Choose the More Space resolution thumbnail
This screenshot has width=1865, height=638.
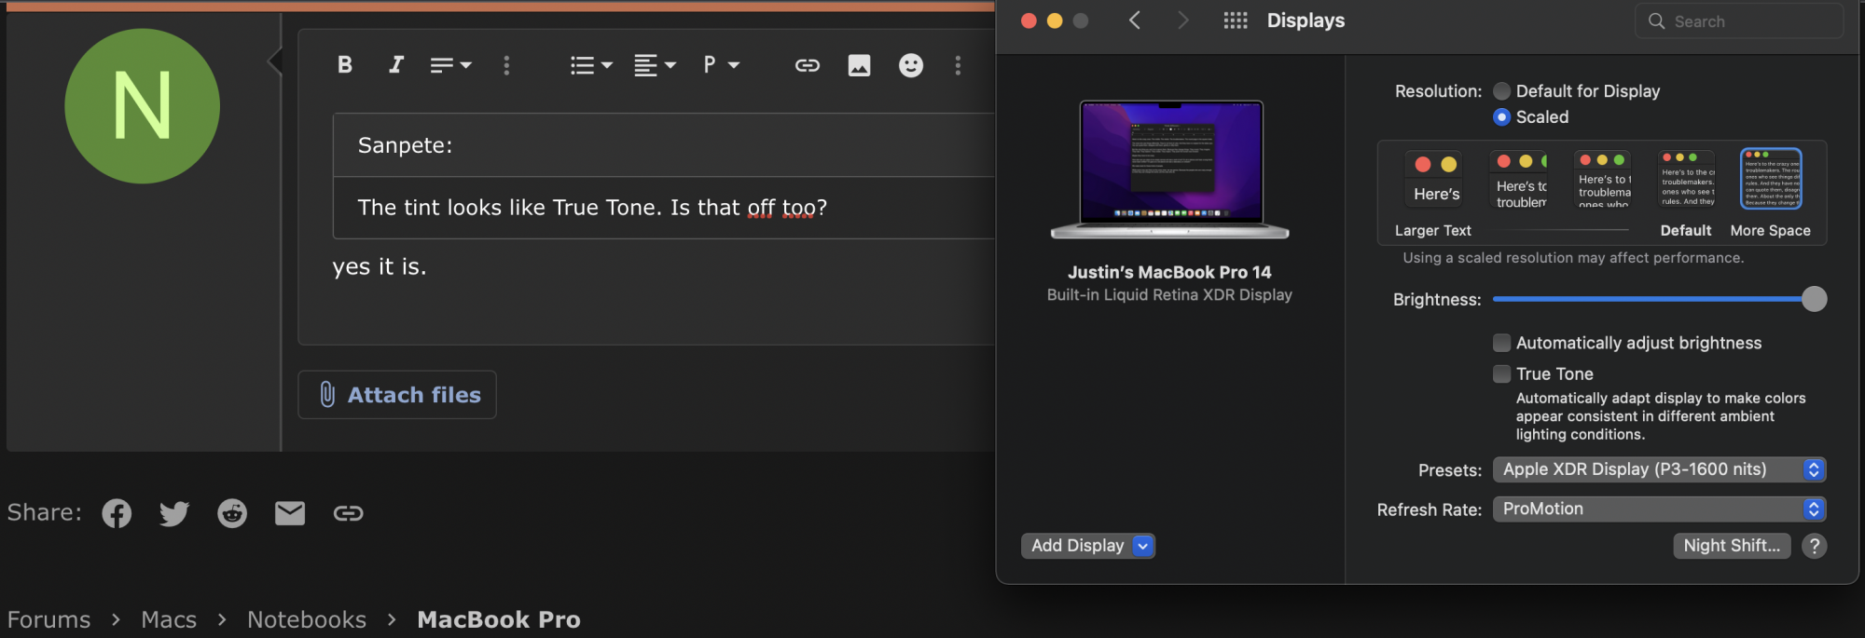tap(1771, 179)
